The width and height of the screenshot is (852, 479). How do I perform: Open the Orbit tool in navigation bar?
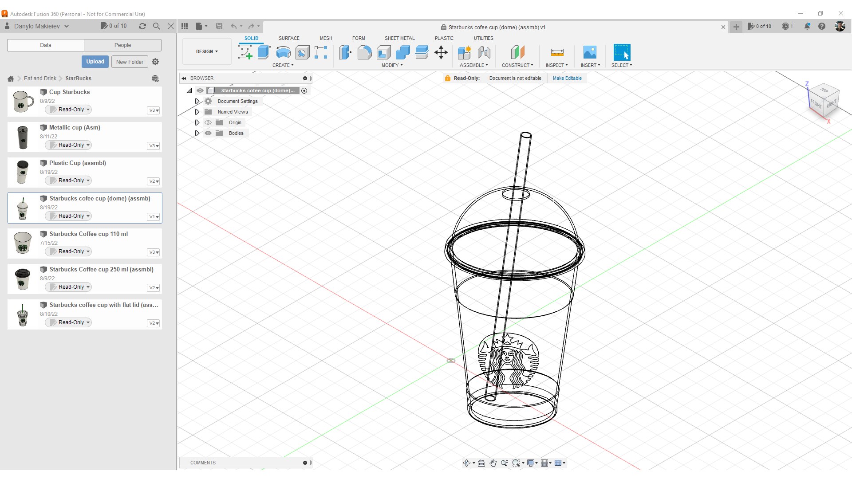[x=467, y=463]
